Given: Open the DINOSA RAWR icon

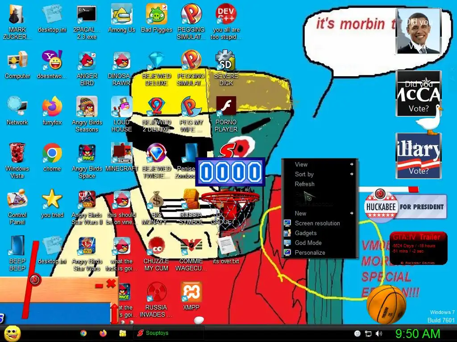Looking at the screenshot, I should click(121, 68).
